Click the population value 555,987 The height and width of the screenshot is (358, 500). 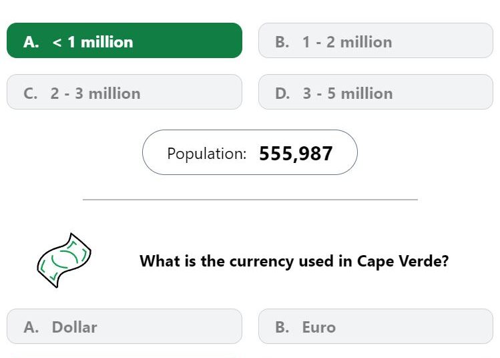click(296, 154)
